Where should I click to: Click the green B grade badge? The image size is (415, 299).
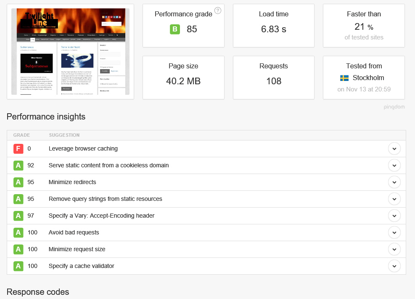pyautogui.click(x=174, y=29)
